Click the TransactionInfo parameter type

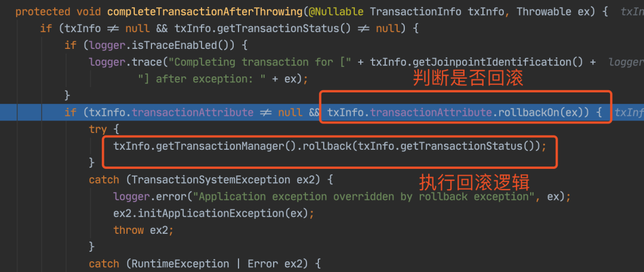(x=416, y=12)
